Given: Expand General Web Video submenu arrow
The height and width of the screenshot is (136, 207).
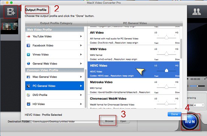Looking at the screenshot, I should coord(81,64).
